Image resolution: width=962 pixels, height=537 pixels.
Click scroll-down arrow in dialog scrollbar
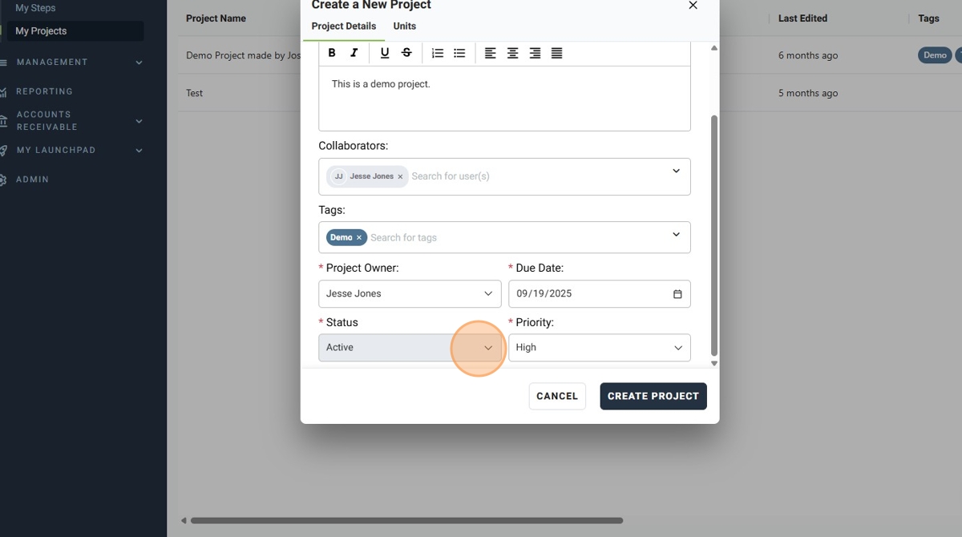[x=714, y=364]
